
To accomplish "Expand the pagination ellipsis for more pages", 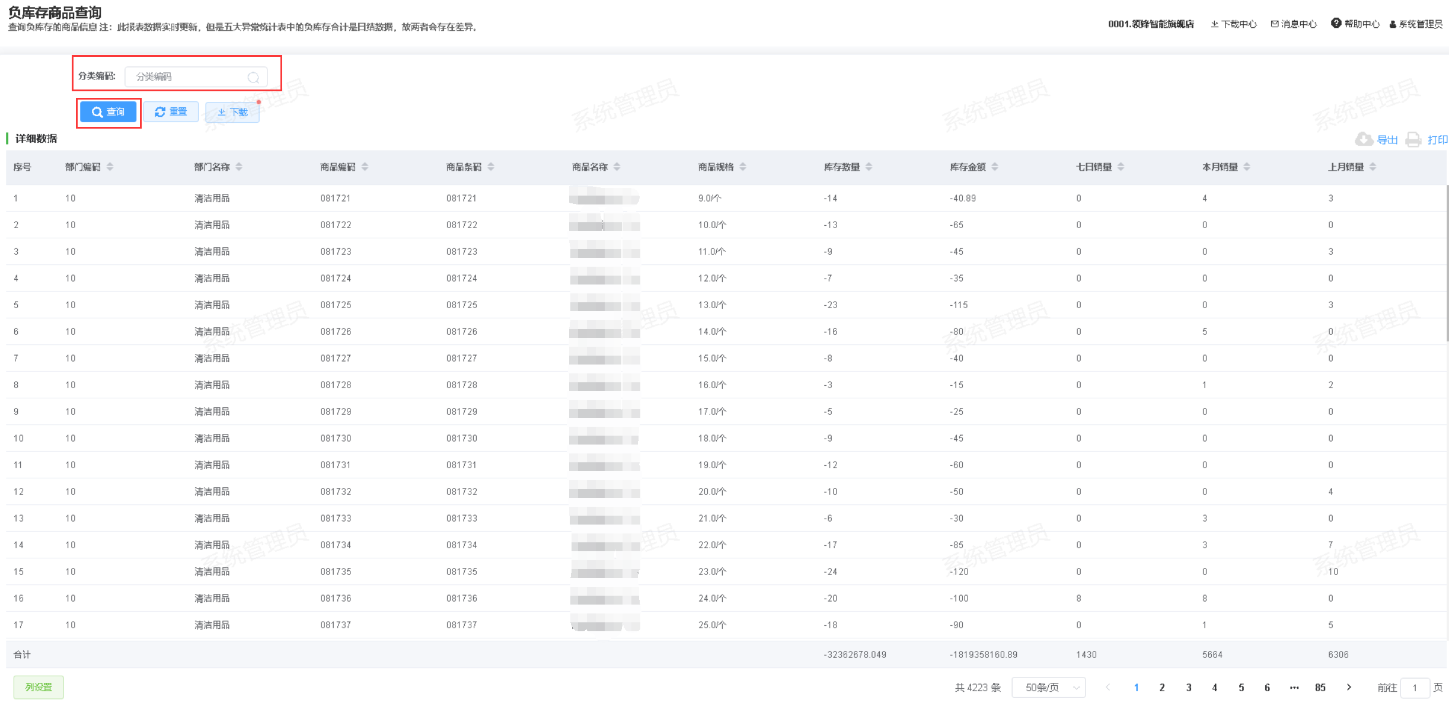I will click(1294, 688).
